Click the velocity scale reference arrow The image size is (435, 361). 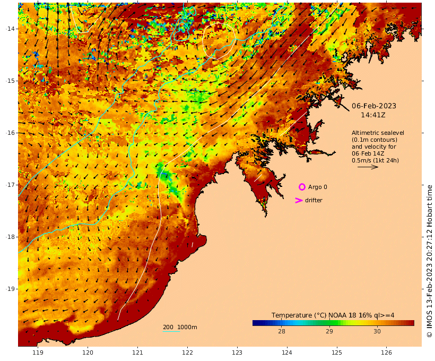coord(368,167)
